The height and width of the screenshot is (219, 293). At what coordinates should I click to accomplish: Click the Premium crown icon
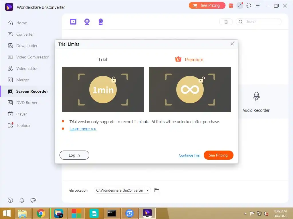[x=178, y=59]
